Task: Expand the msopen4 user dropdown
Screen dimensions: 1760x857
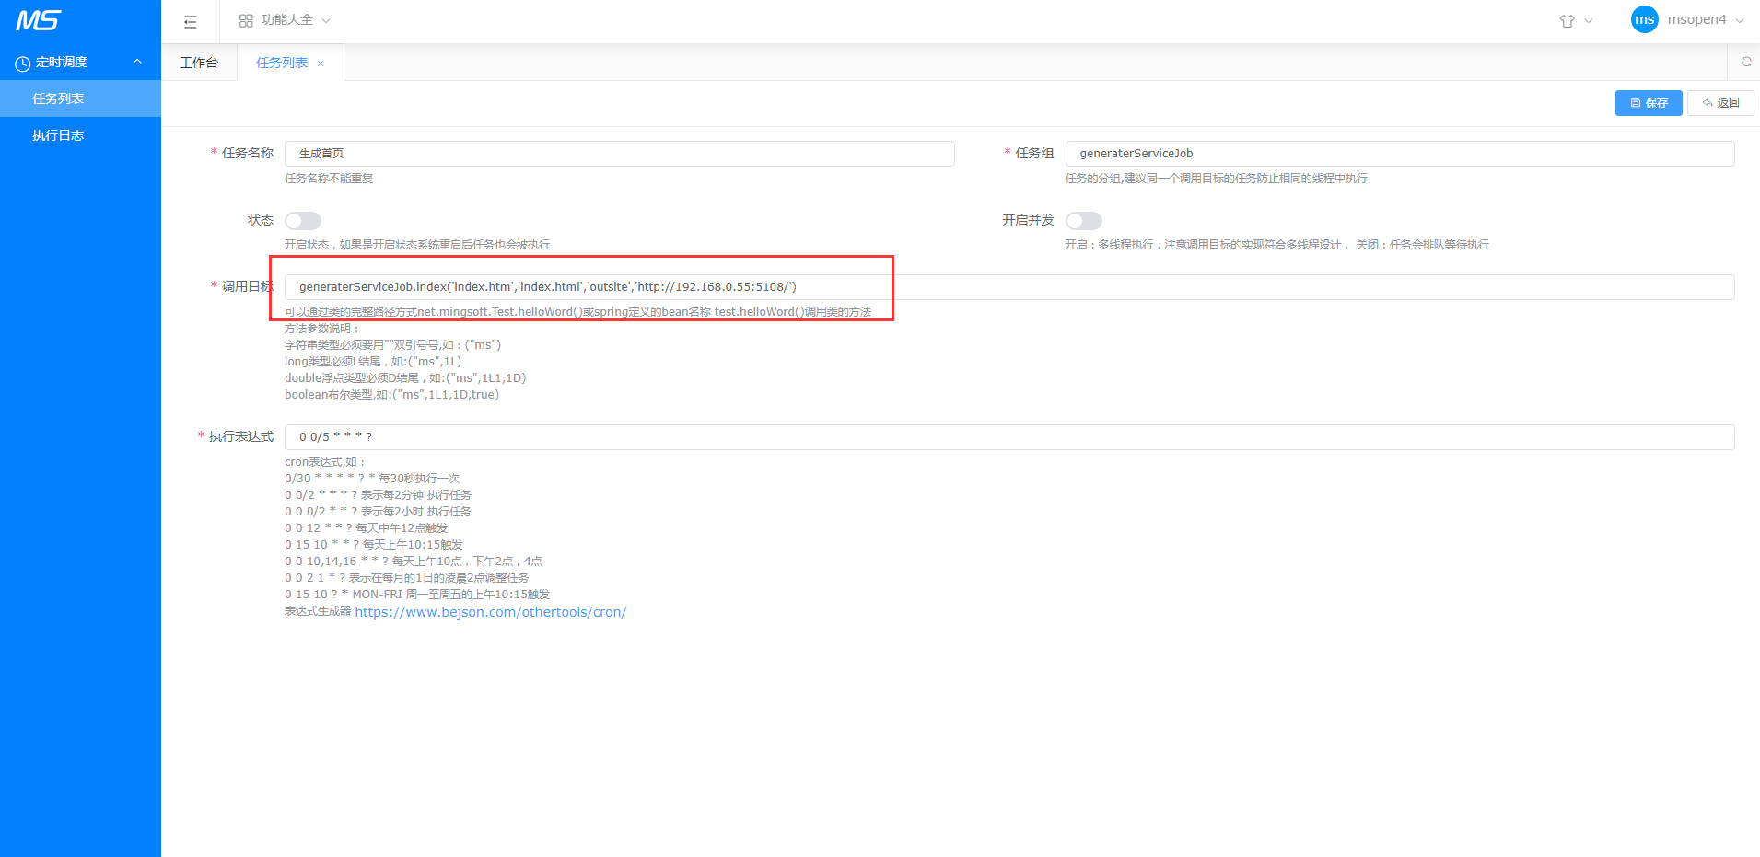Action: (1704, 20)
